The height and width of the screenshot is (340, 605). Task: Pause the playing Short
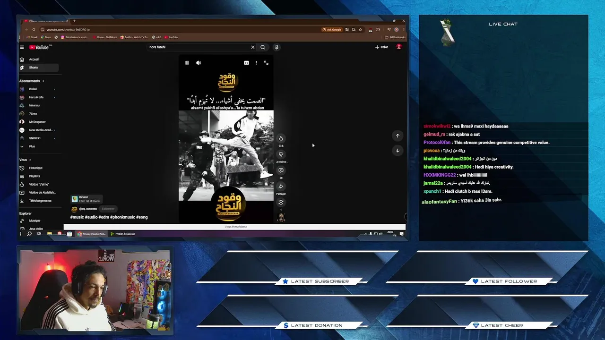tap(187, 63)
